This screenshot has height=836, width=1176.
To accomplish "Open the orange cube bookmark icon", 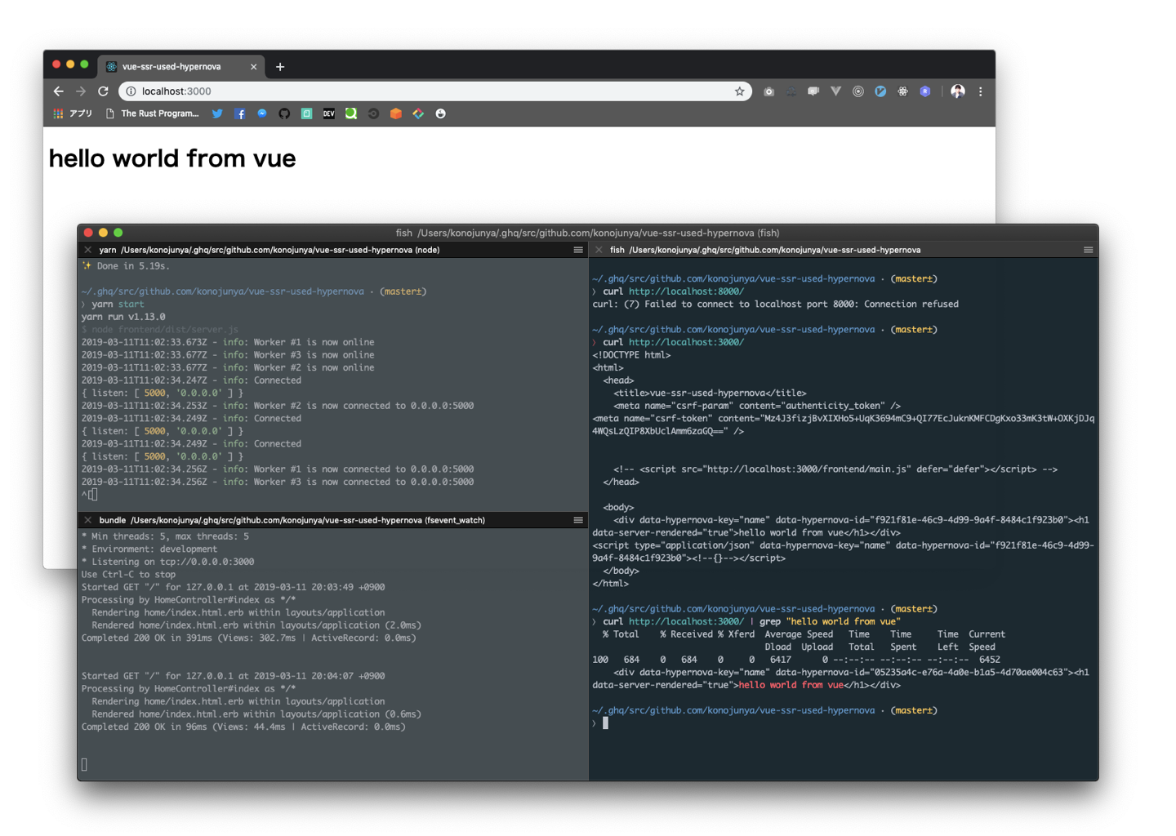I will 395,113.
